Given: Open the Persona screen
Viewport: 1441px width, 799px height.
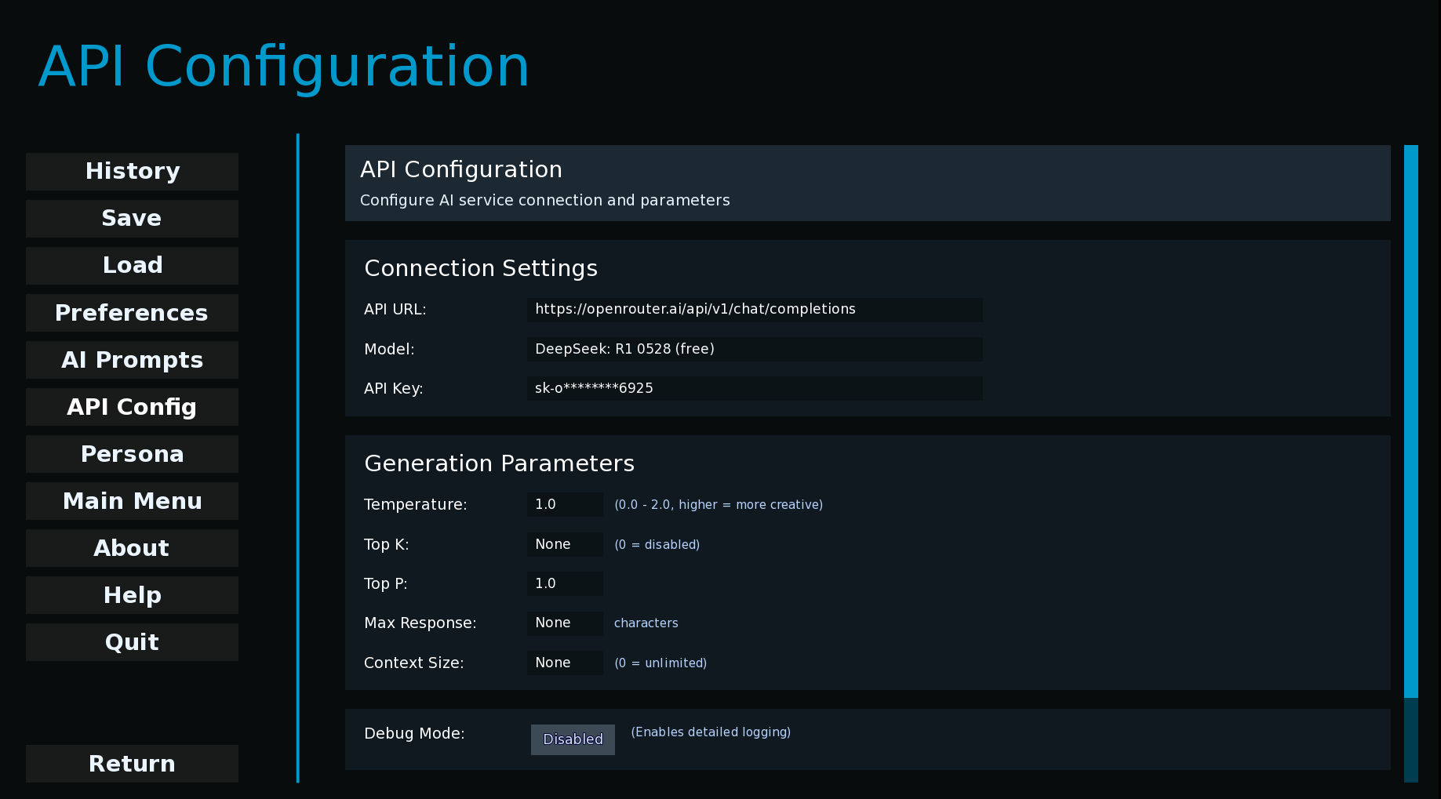Looking at the screenshot, I should click(132, 454).
